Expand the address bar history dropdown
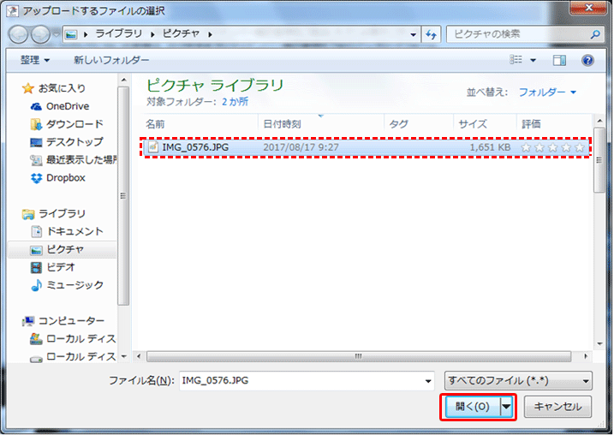Viewport: 614px width, 435px height. pyautogui.click(x=413, y=34)
